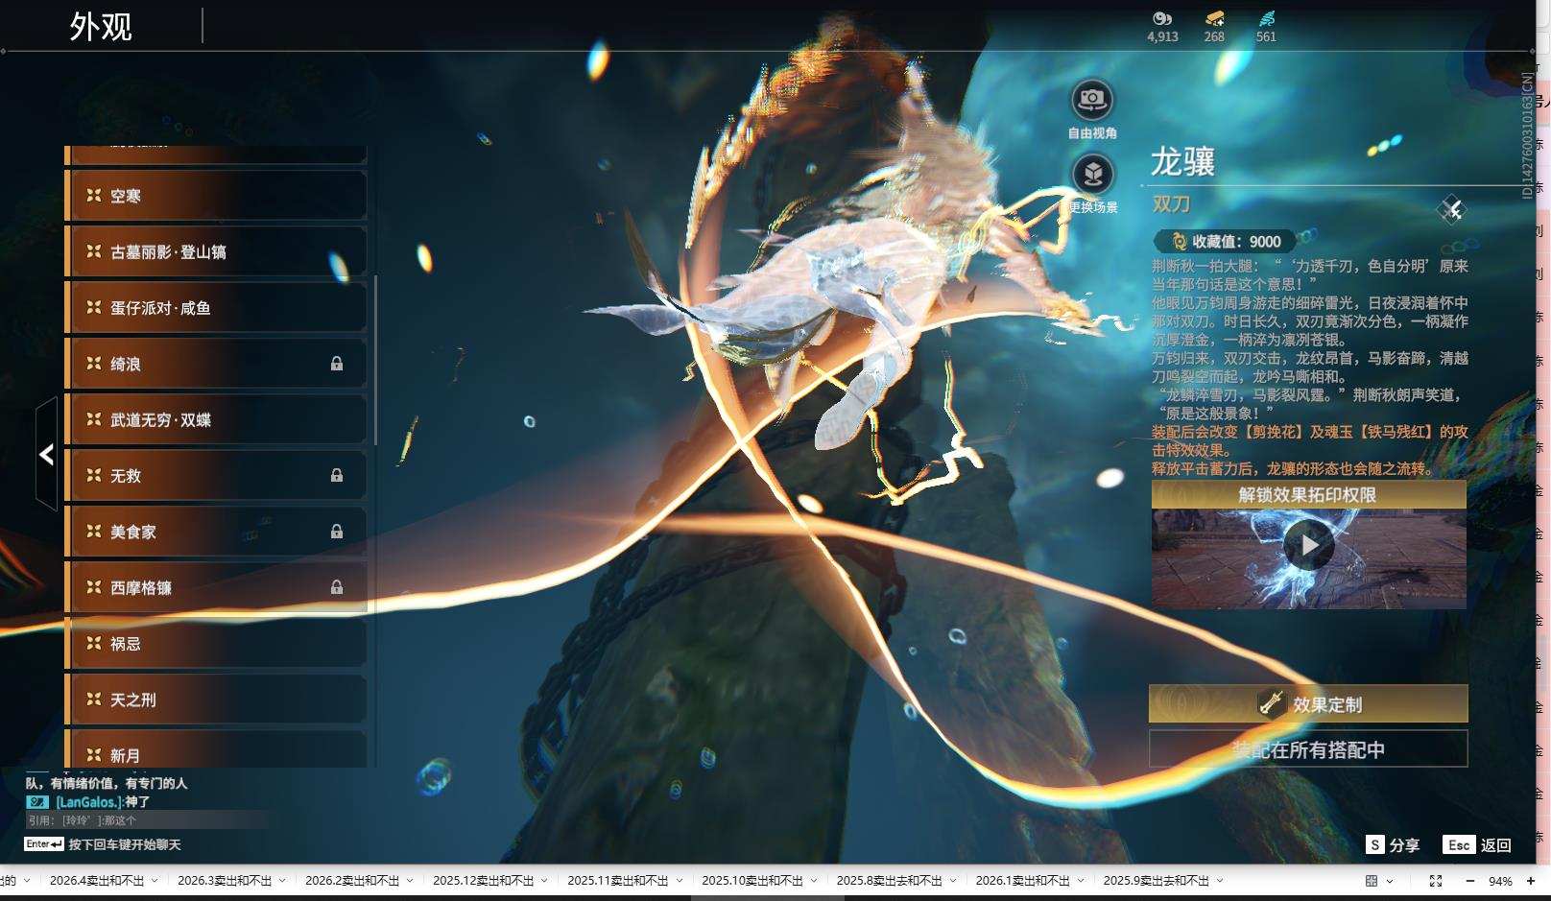Image resolution: width=1551 pixels, height=901 pixels.
Task: Click the dual-blade weapon type icon
Action: (1451, 209)
